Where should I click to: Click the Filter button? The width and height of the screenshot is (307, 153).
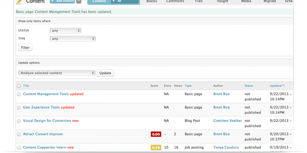(25, 48)
